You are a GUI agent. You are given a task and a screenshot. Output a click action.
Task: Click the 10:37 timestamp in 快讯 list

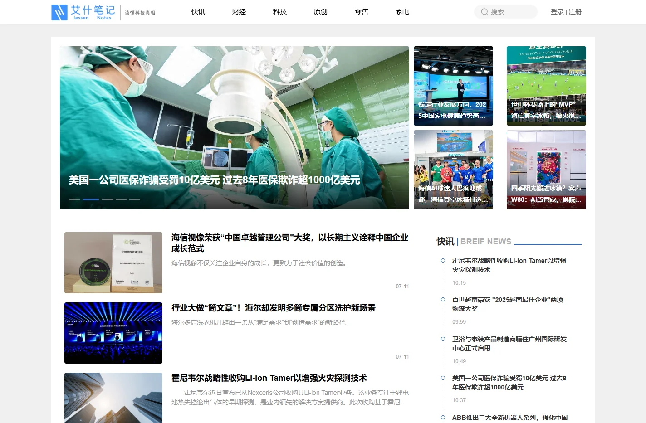tap(459, 400)
